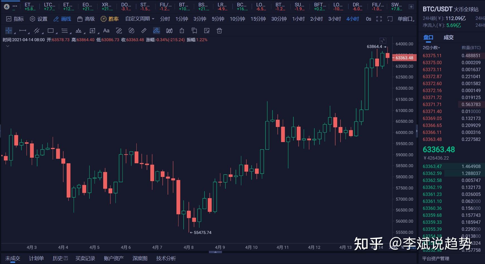The image size is (485, 264).
Task: Click the price range measure tool
Action: (x=119, y=30)
